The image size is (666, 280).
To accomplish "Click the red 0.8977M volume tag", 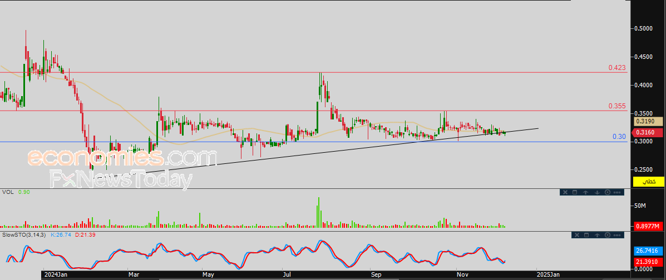I will pyautogui.click(x=649, y=227).
